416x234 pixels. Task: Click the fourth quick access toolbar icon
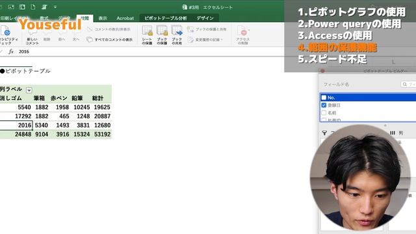point(44,7)
